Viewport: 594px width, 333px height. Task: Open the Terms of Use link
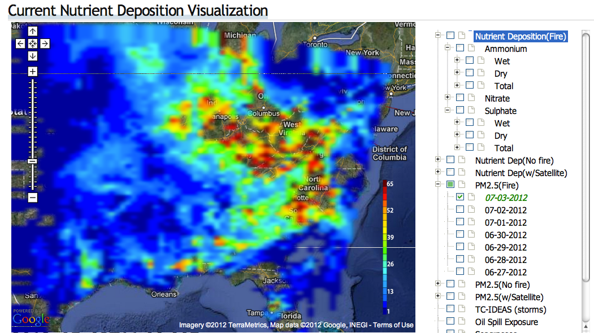pos(393,325)
